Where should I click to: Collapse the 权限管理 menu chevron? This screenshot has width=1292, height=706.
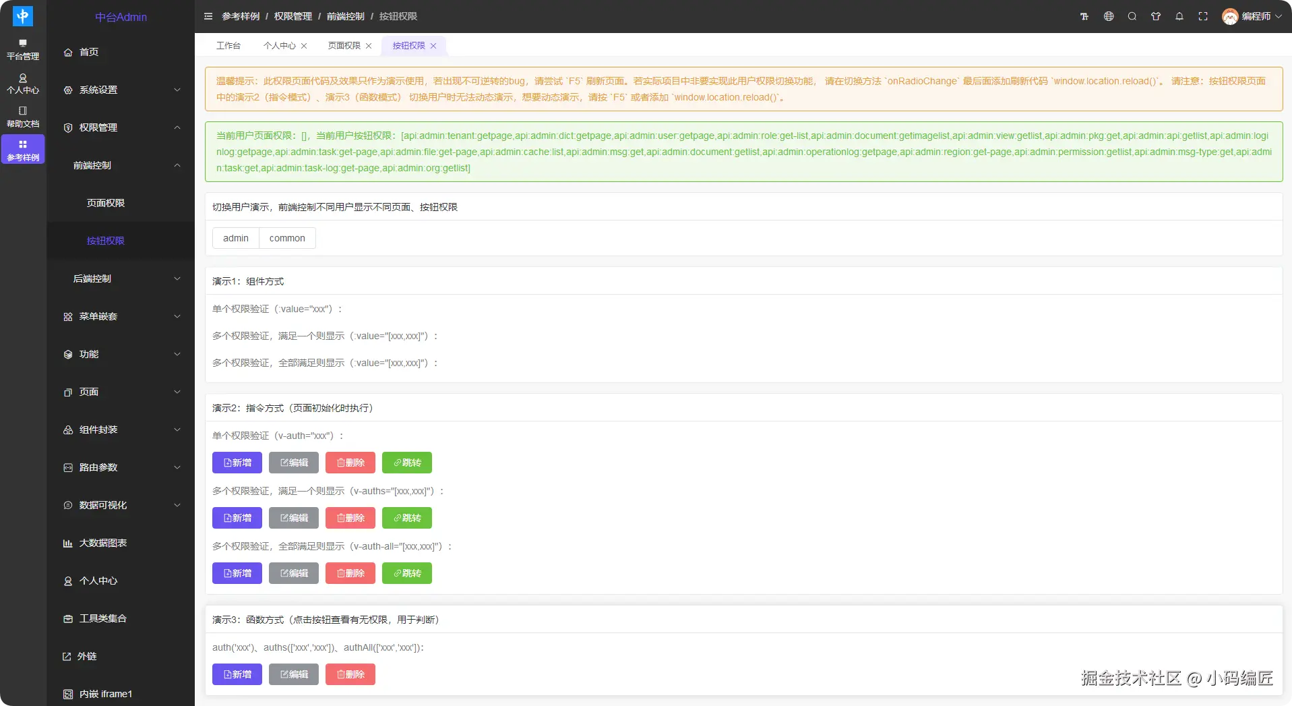point(177,127)
